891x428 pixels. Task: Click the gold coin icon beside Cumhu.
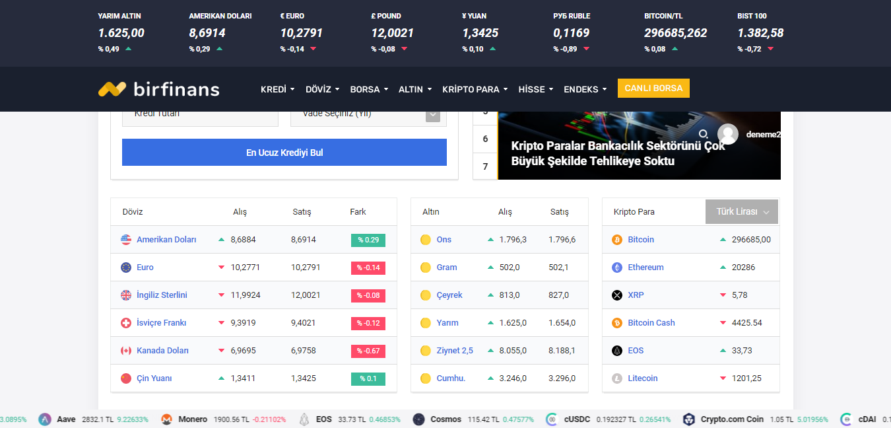point(426,378)
